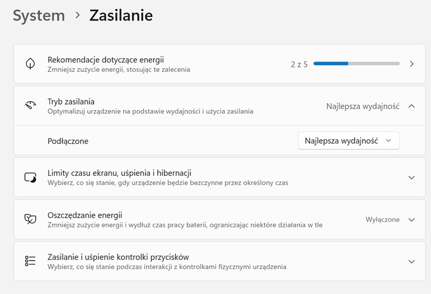Click the leaf icon for energy recommendations

pos(30,64)
